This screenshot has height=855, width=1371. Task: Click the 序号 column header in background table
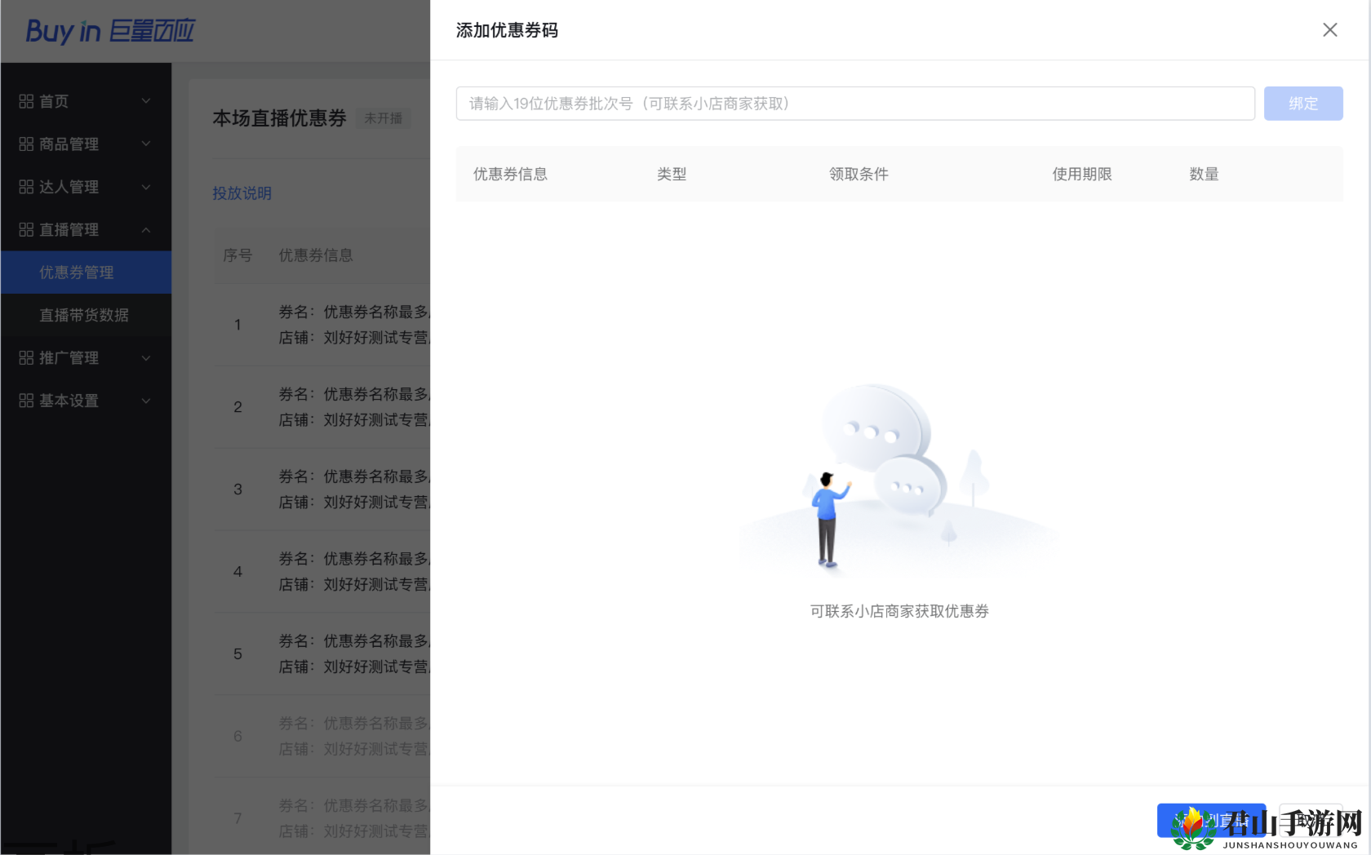coord(237,255)
